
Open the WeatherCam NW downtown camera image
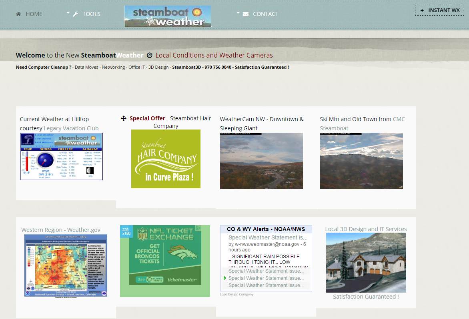[x=261, y=161]
